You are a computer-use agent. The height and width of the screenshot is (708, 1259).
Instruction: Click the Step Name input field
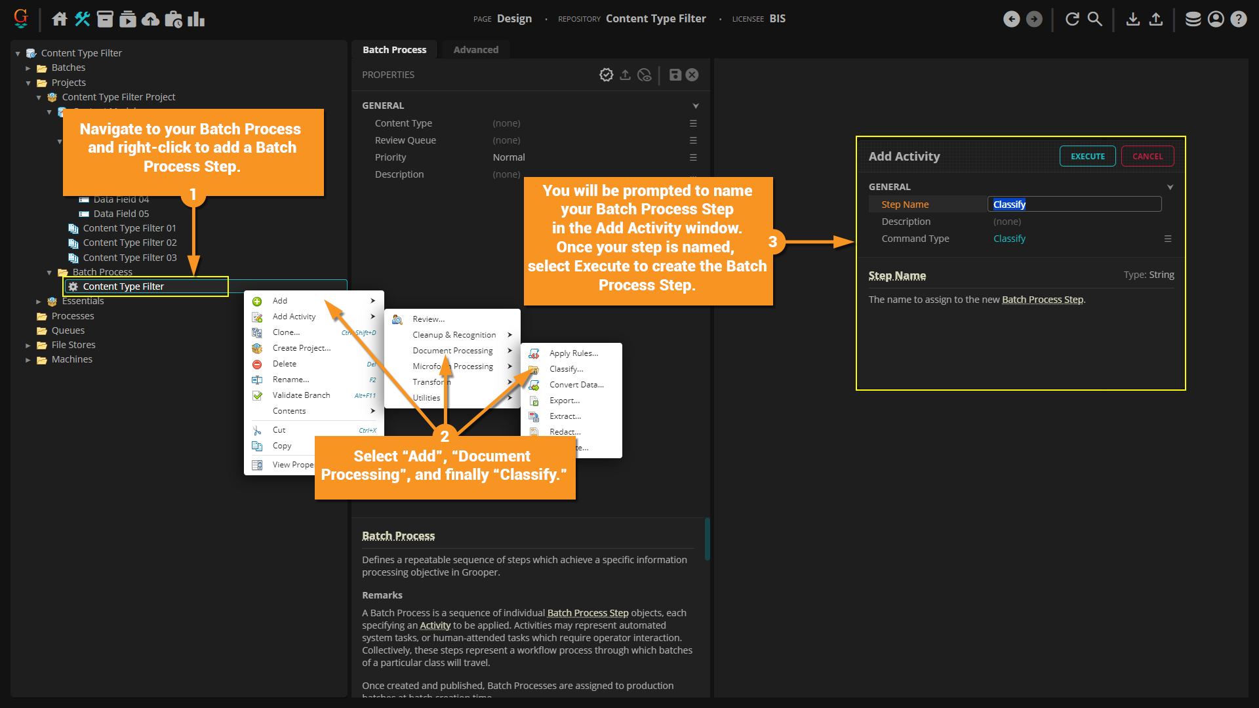pyautogui.click(x=1075, y=205)
